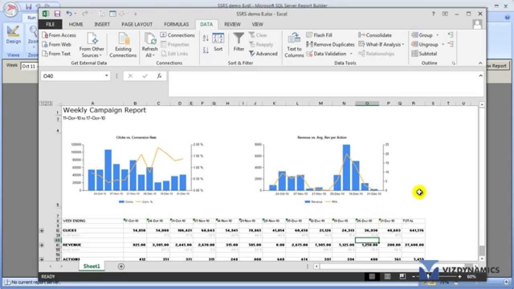Switch to Page Layout view
The image size is (514, 289).
tap(388, 277)
